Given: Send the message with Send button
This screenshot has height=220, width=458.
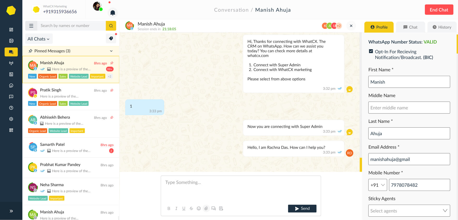Looking at the screenshot, I should [x=302, y=209].
